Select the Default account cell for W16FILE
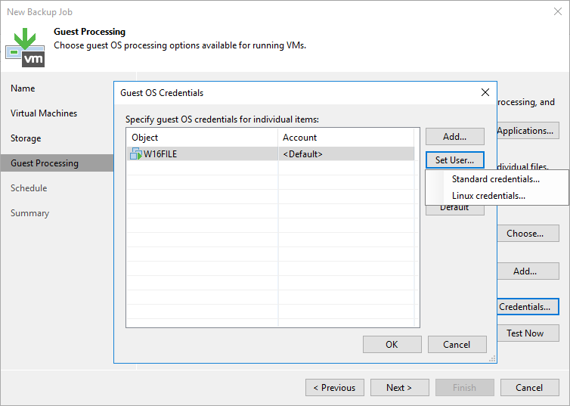 click(x=346, y=154)
